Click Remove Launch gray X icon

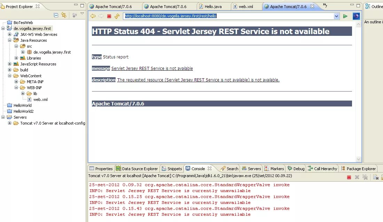[x=357, y=177]
